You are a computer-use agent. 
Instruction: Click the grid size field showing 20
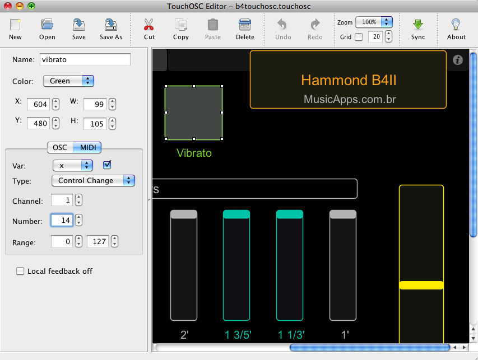coord(375,37)
